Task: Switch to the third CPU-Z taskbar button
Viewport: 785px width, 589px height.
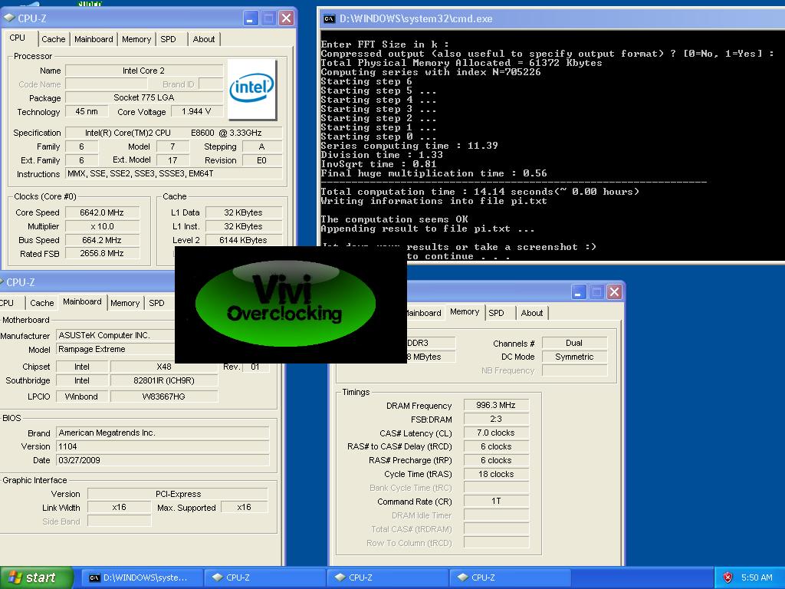Action: point(511,577)
